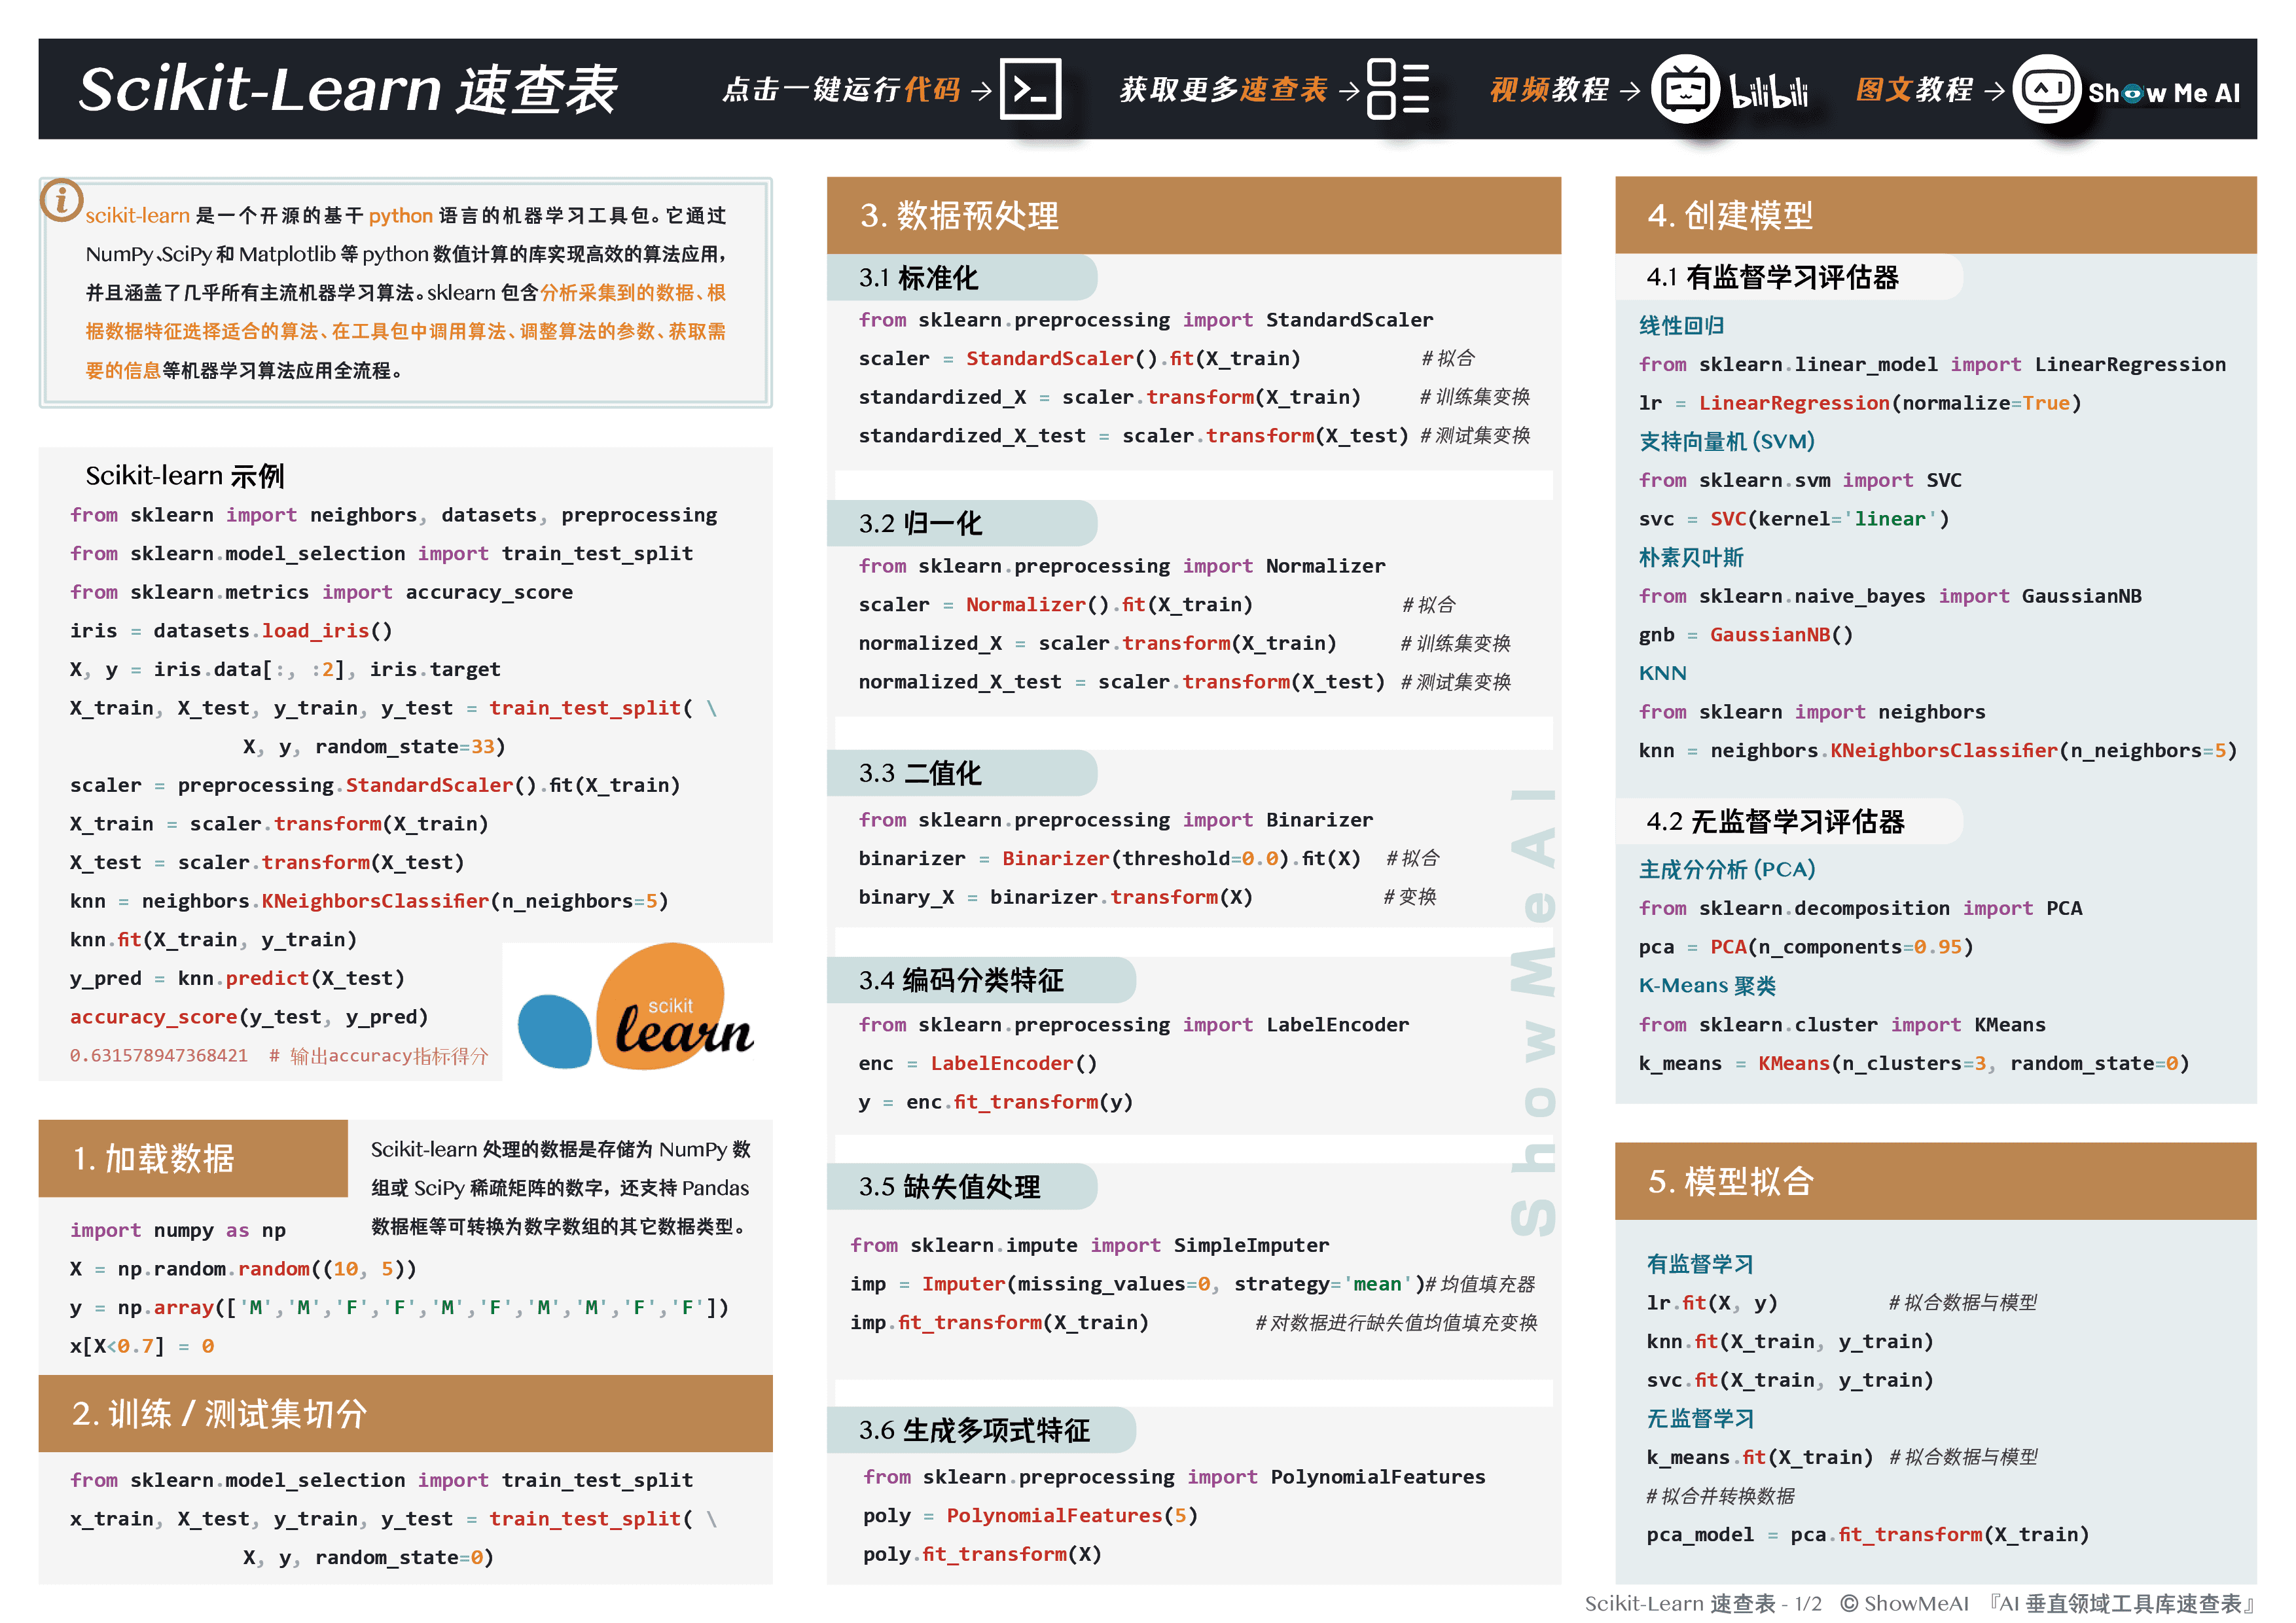Click the bilibili logo text
The width and height of the screenshot is (2296, 1623).
pos(1768,92)
